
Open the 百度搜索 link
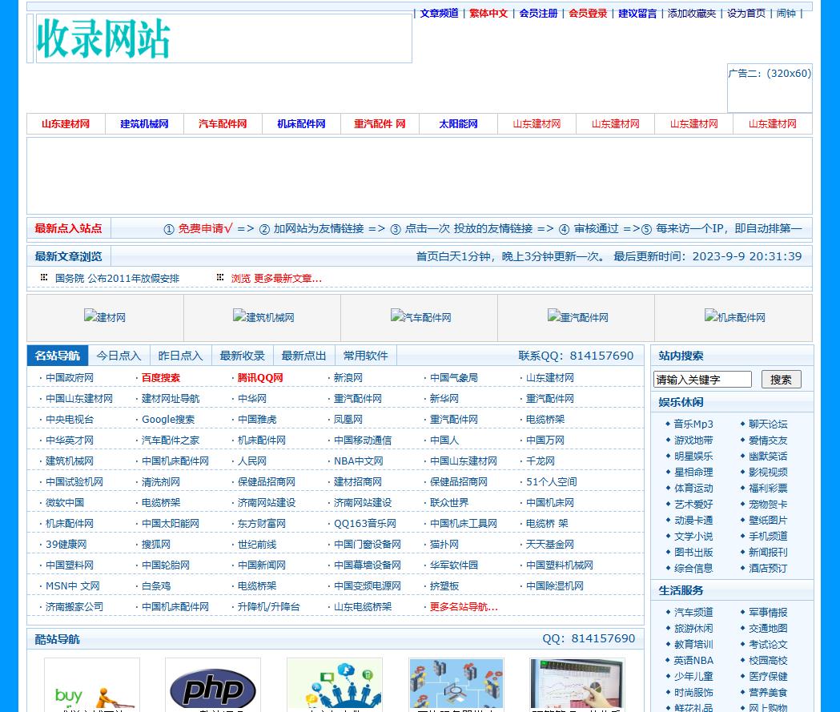tap(161, 378)
